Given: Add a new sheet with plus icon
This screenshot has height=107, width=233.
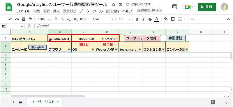Looking at the screenshot, I should coord(13,102).
